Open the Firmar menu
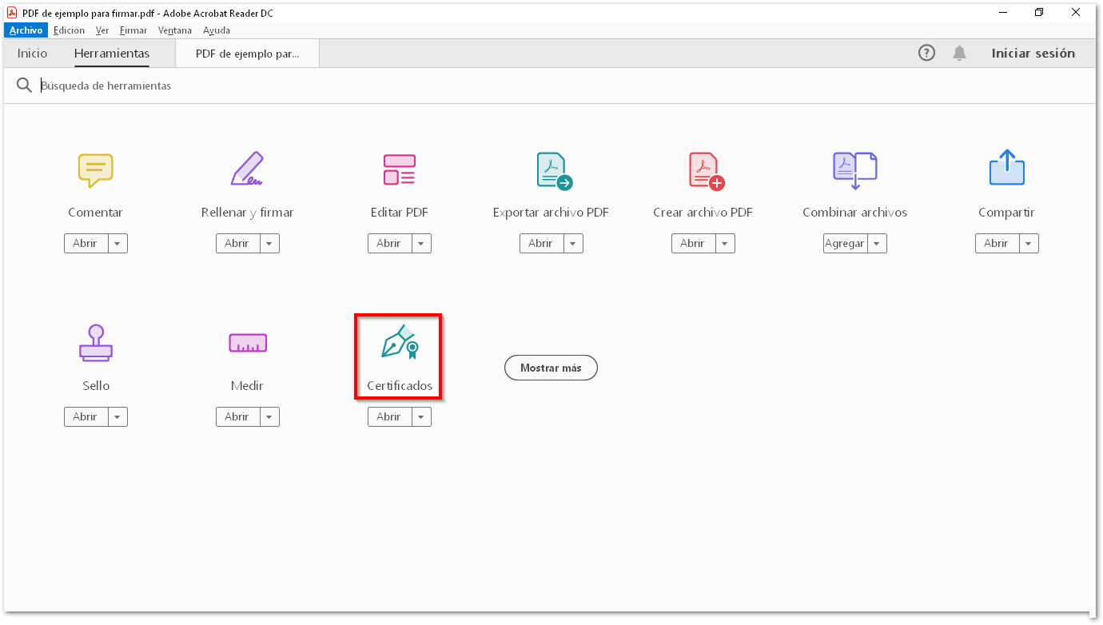This screenshot has height=625, width=1103. click(x=133, y=30)
